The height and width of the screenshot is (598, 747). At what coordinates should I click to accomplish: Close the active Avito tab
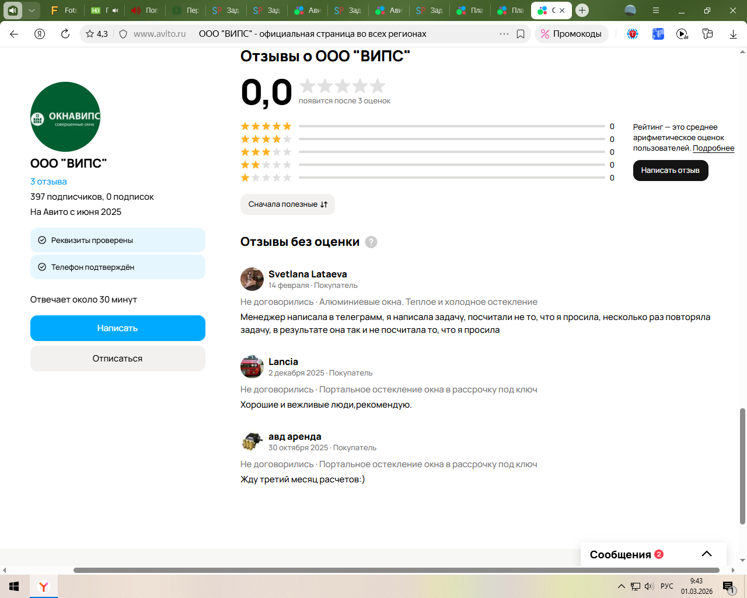coord(562,10)
